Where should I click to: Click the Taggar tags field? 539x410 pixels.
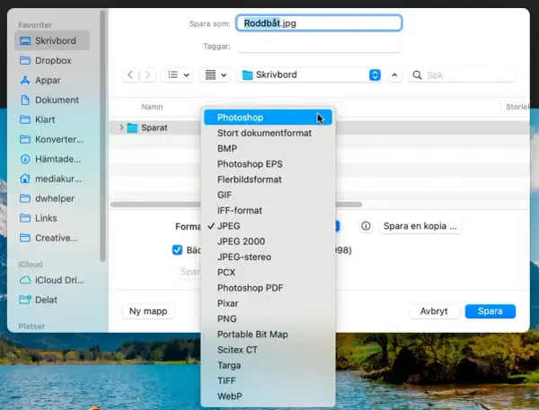point(319,47)
